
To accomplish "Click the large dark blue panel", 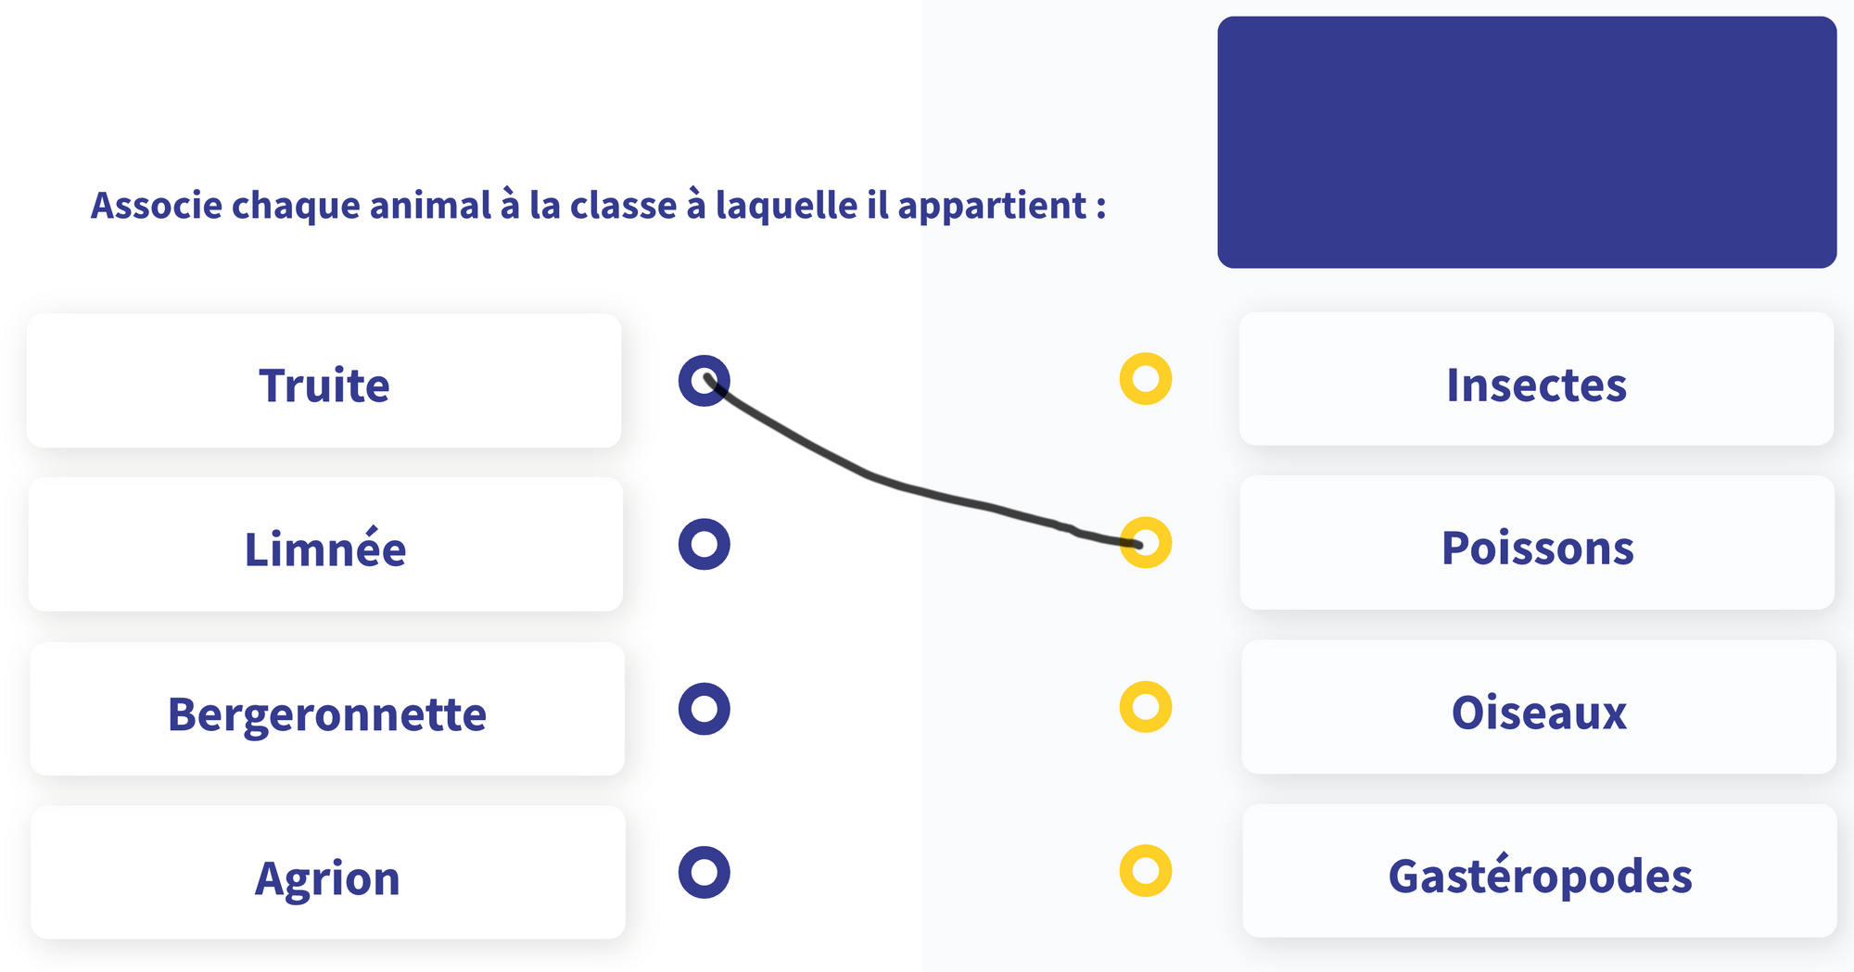I will (1527, 142).
